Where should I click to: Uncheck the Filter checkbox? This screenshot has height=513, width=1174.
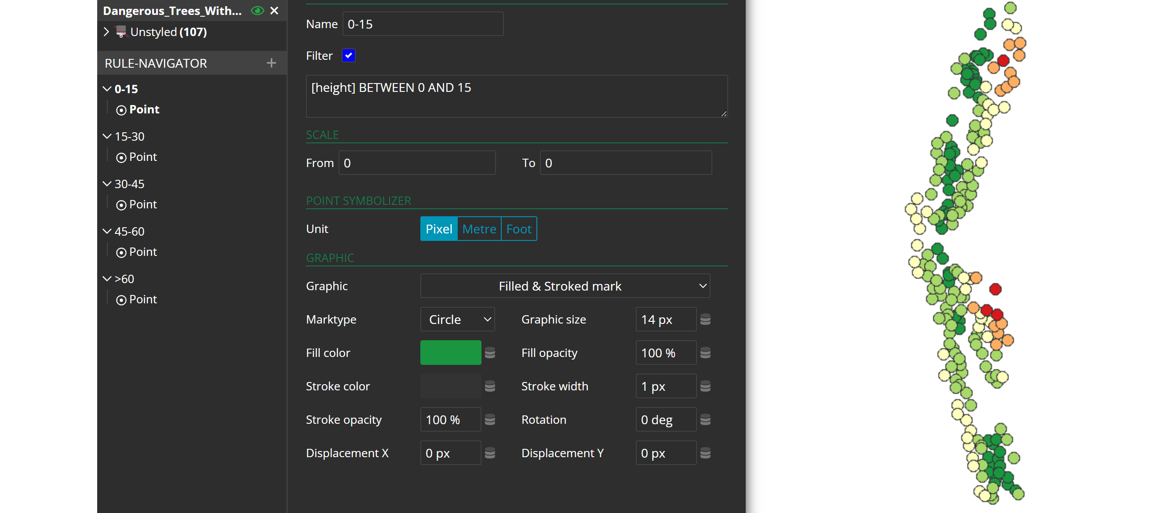pos(349,55)
